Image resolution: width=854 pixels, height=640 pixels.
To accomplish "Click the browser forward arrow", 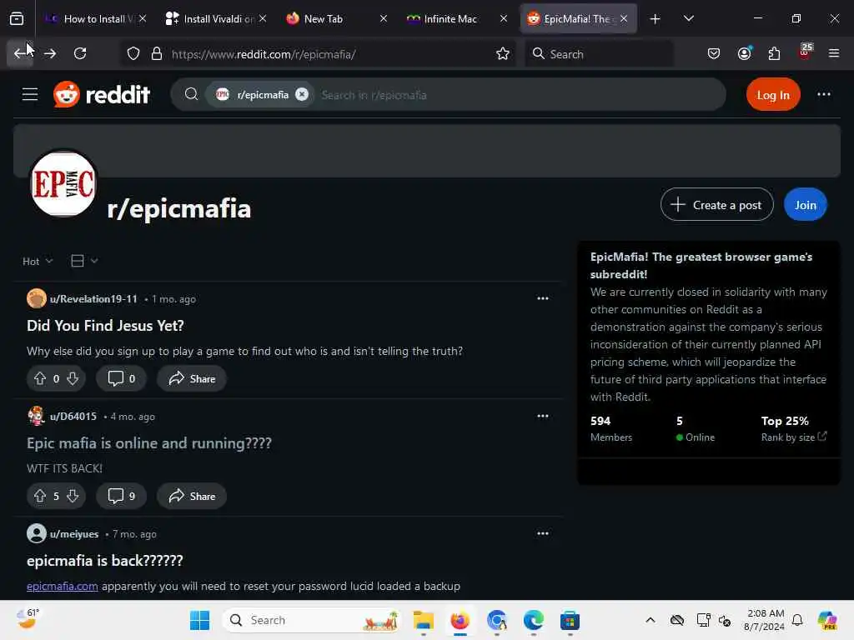I will 50,53.
